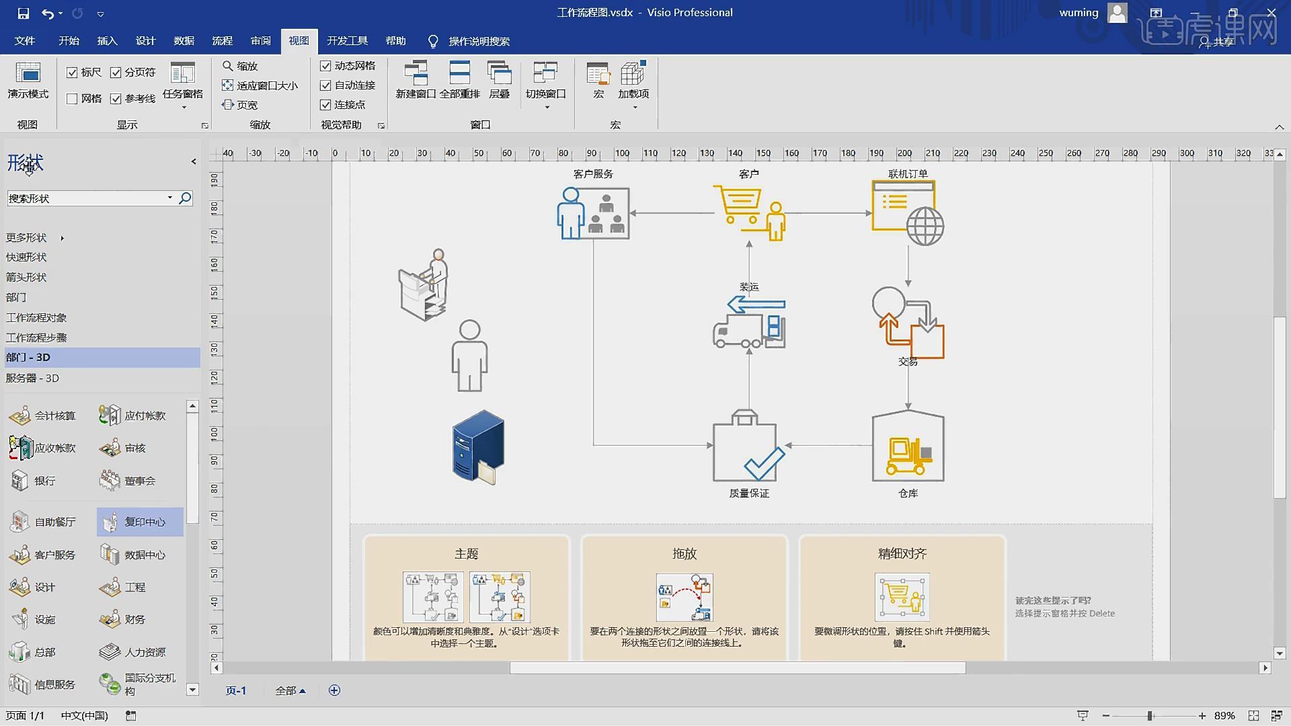Select the Cafeteria (自助餐厅) shape
1291x726 pixels.
(43, 522)
